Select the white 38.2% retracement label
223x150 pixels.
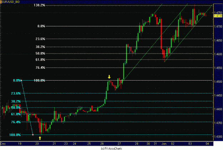tap(40, 47)
